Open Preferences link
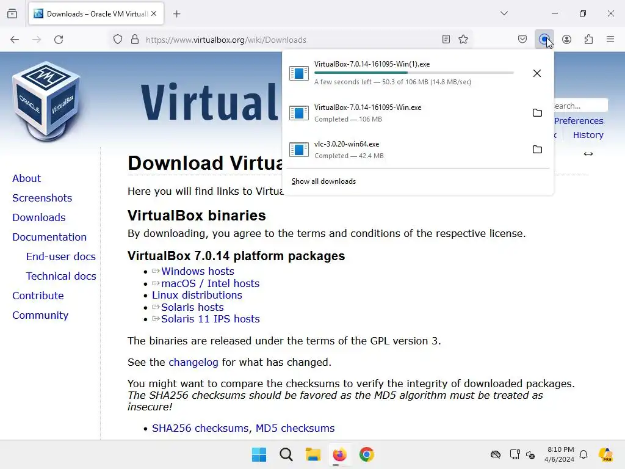 point(579,121)
